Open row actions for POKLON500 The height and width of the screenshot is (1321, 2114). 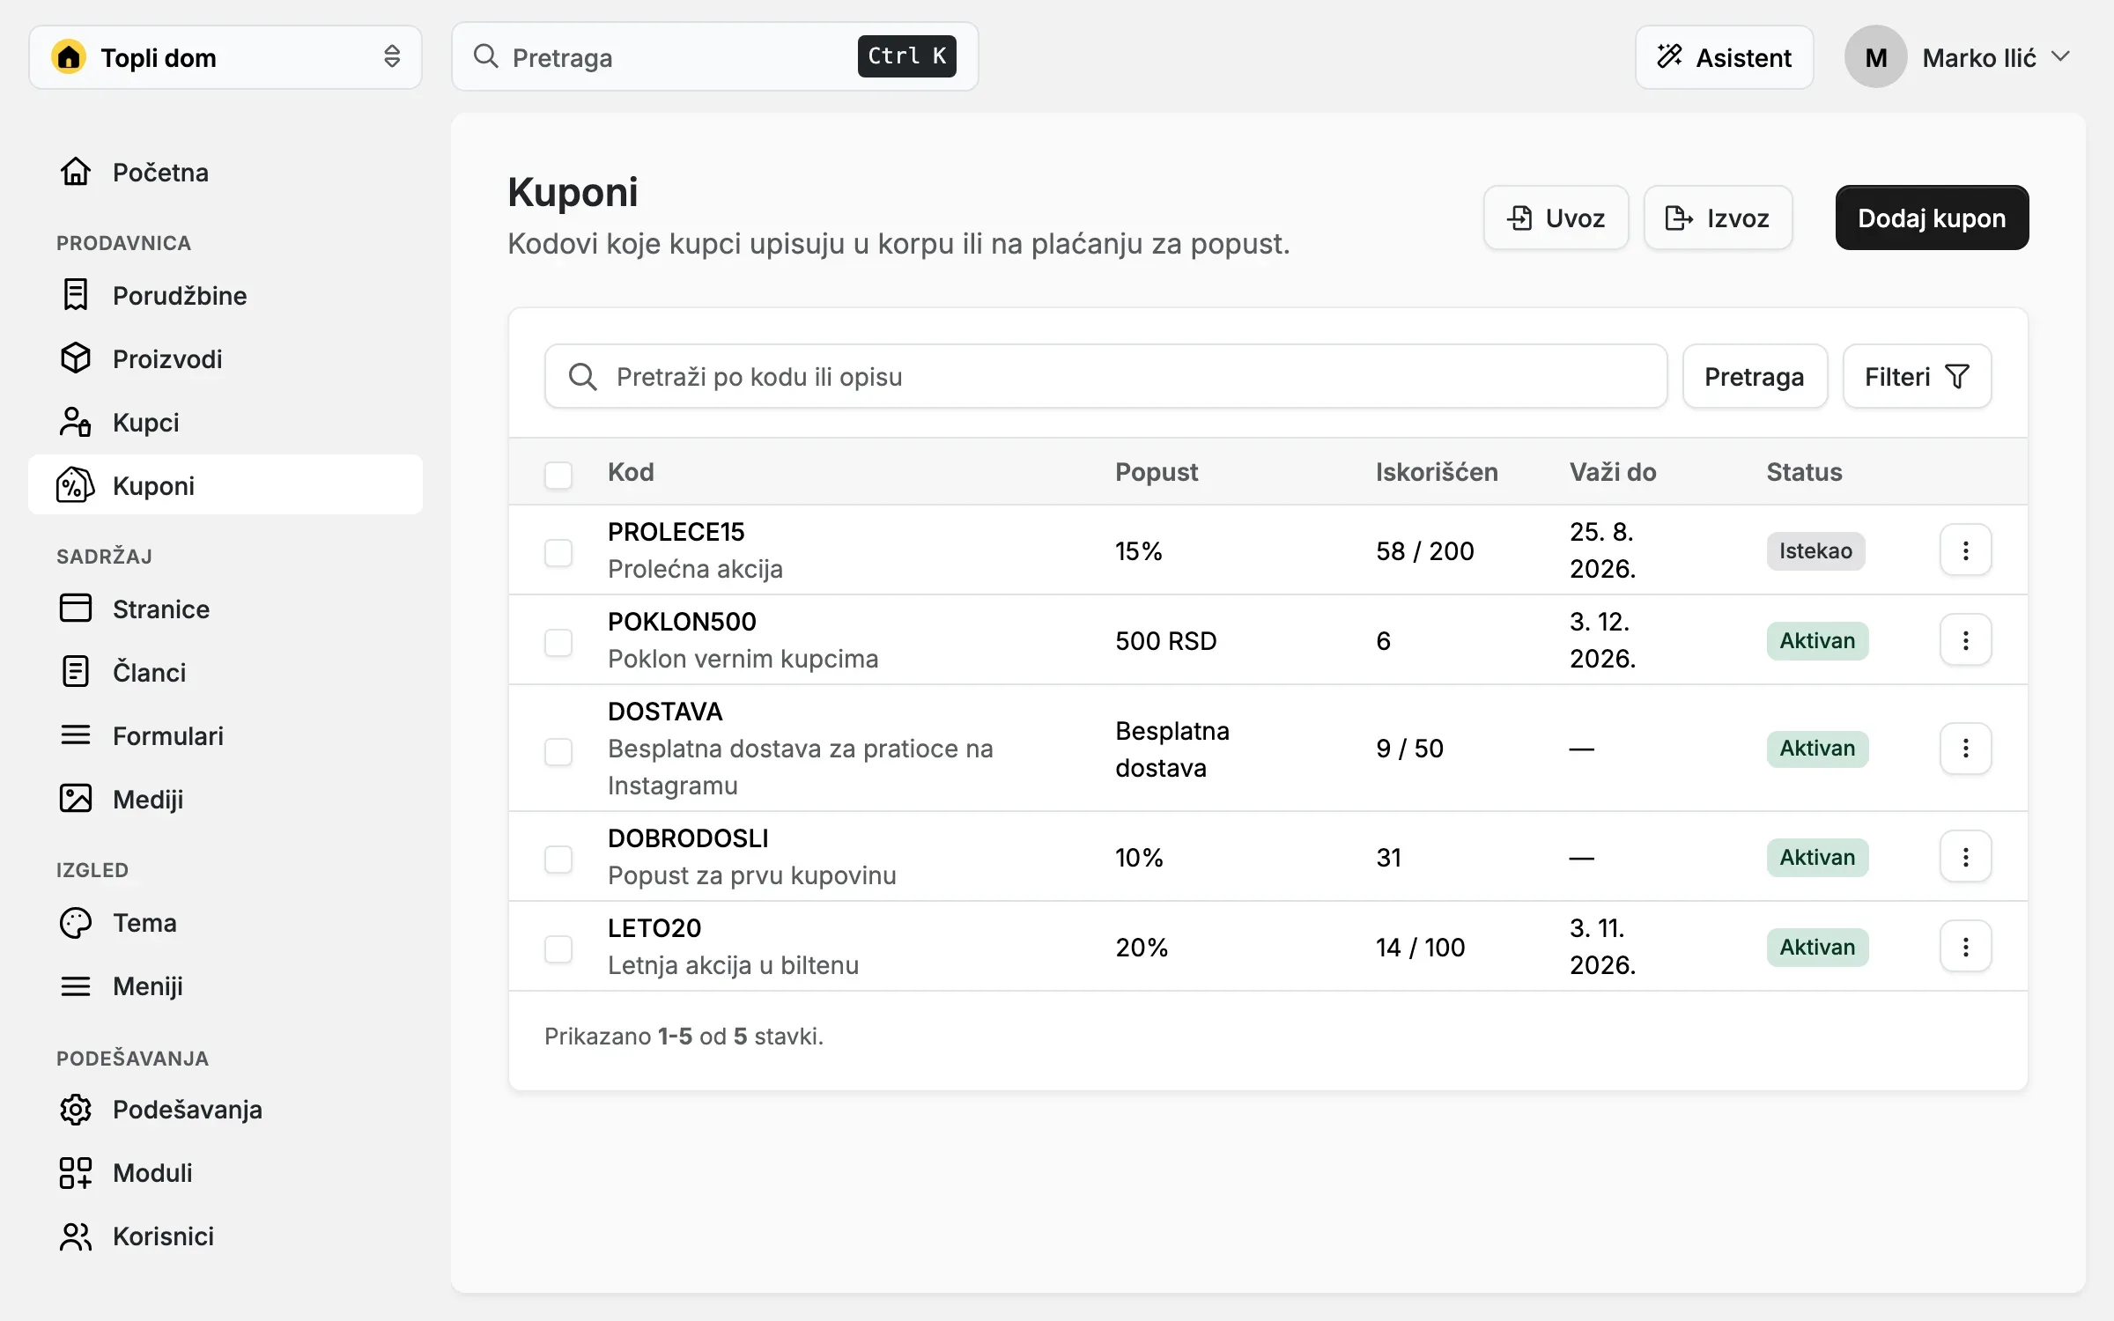(x=1965, y=640)
